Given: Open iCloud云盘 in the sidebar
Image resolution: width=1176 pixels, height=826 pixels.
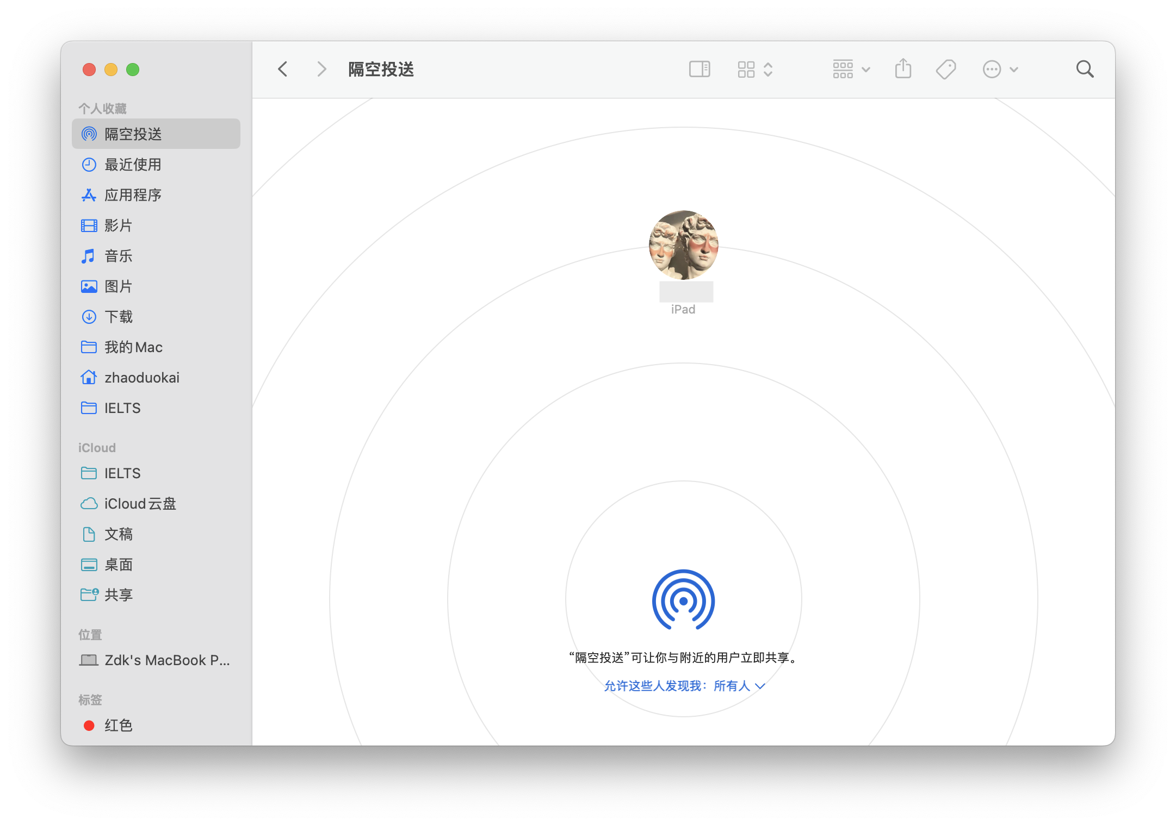Looking at the screenshot, I should coord(140,504).
